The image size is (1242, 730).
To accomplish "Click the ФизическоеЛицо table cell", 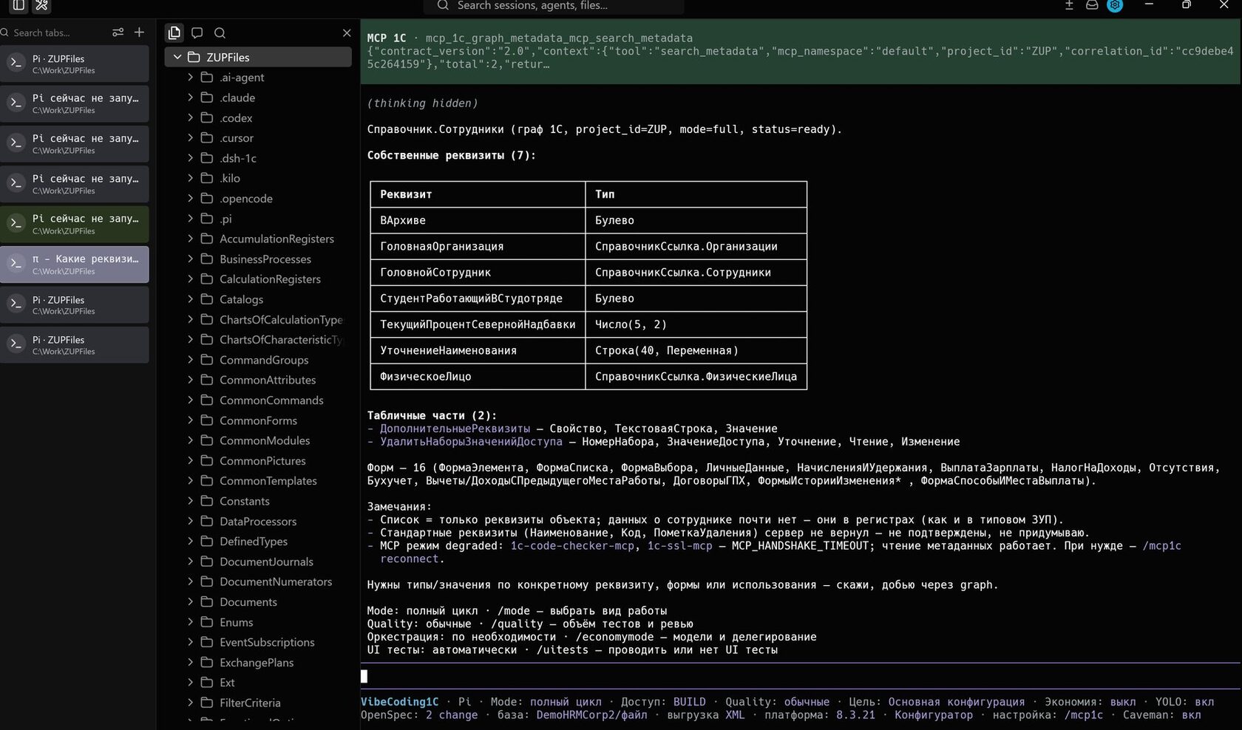I will click(x=478, y=377).
